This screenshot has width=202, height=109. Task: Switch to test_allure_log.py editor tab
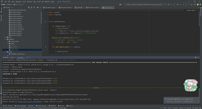[x=50, y=8]
